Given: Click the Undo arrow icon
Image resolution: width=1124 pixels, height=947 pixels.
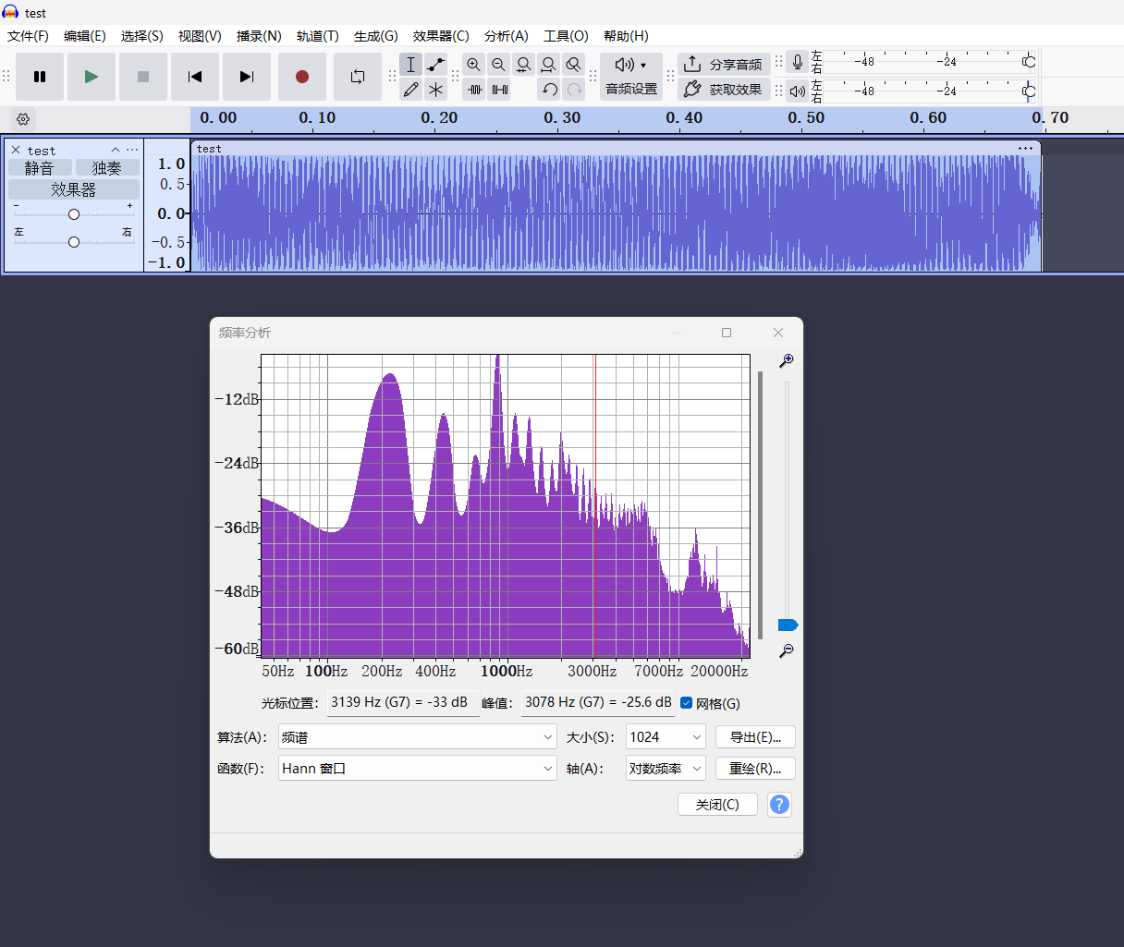Looking at the screenshot, I should (x=550, y=90).
